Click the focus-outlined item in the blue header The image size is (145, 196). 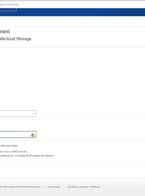(x=8, y=10)
